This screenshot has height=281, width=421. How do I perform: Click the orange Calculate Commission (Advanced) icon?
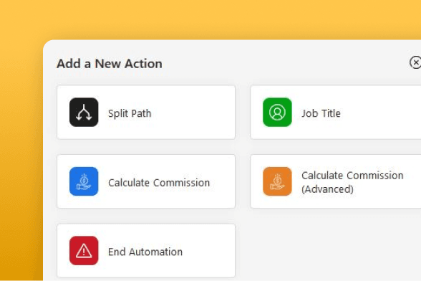pyautogui.click(x=277, y=181)
